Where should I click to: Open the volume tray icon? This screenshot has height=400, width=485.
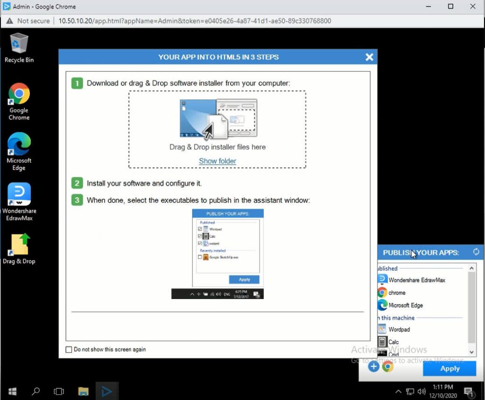421,391
